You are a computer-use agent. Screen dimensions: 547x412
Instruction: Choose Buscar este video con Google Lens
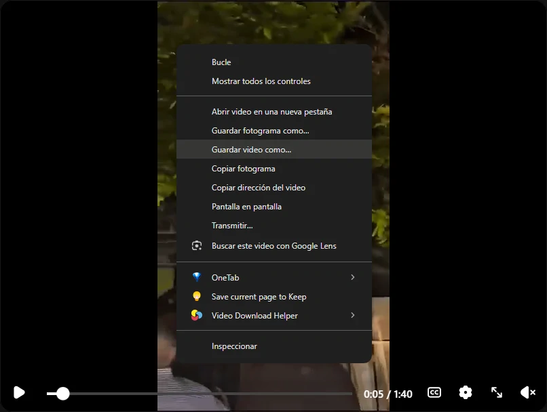[x=274, y=246]
